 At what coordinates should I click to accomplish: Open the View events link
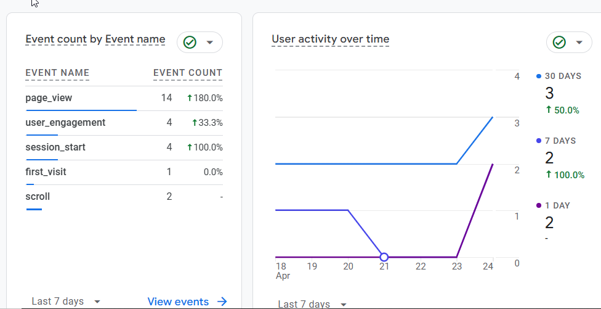[x=178, y=302]
